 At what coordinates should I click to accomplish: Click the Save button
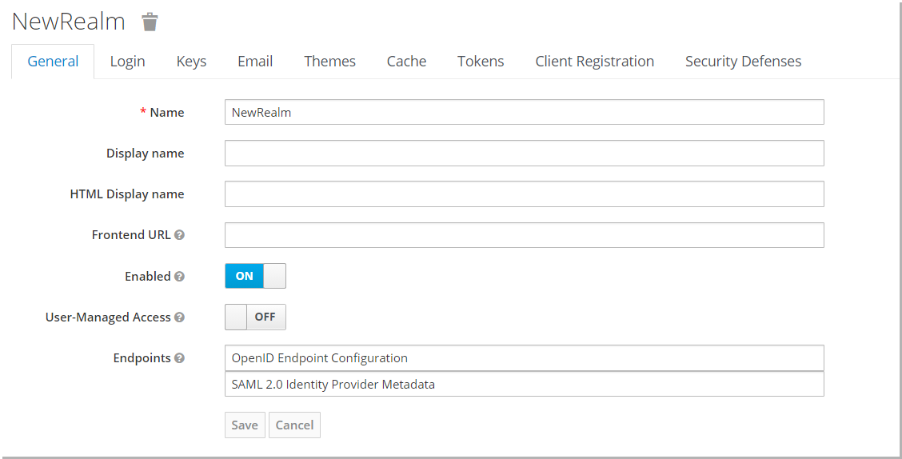click(245, 425)
